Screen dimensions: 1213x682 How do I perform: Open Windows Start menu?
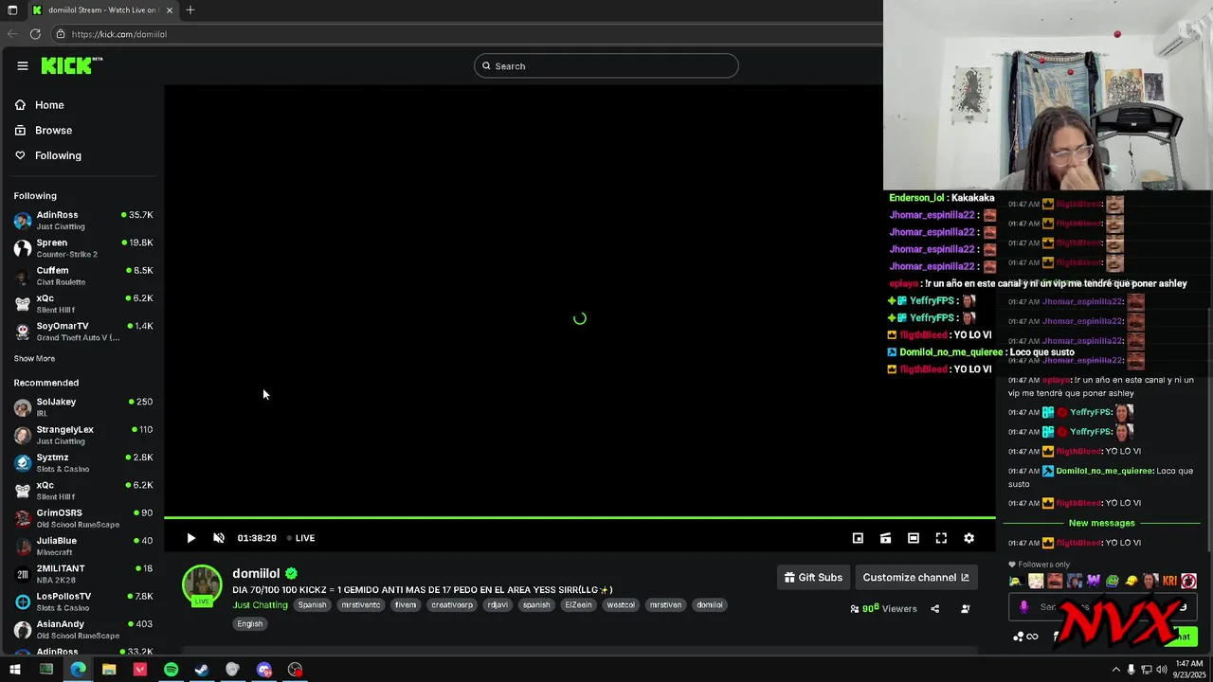tap(14, 670)
